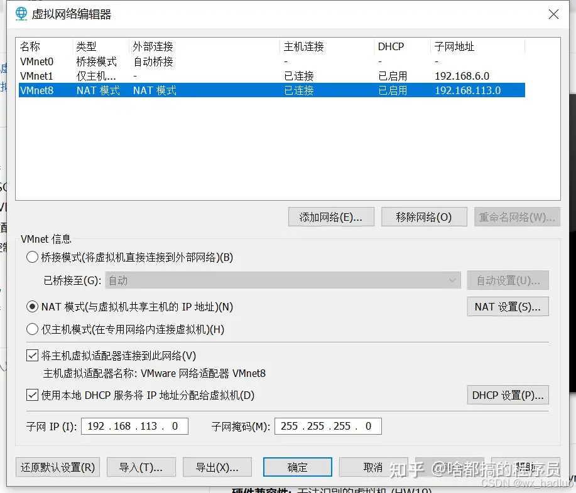Viewport: 576px width, 493px height.
Task: Click the 添加网络(E)... button
Action: click(331, 217)
